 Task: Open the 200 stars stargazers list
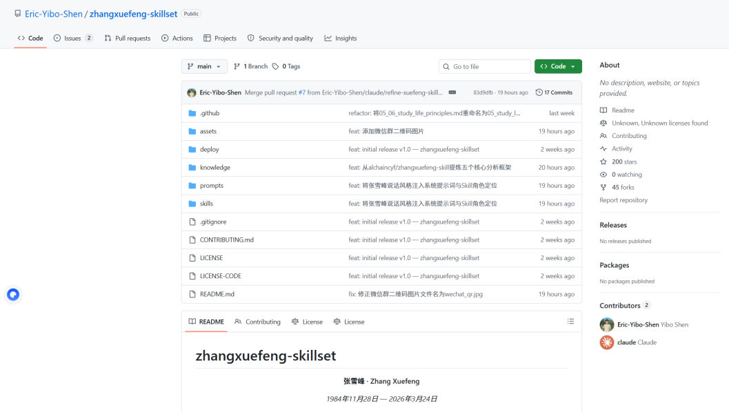[623, 161]
